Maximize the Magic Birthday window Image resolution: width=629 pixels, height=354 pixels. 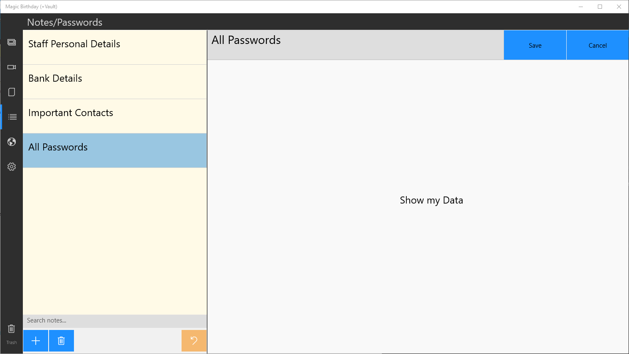600,7
